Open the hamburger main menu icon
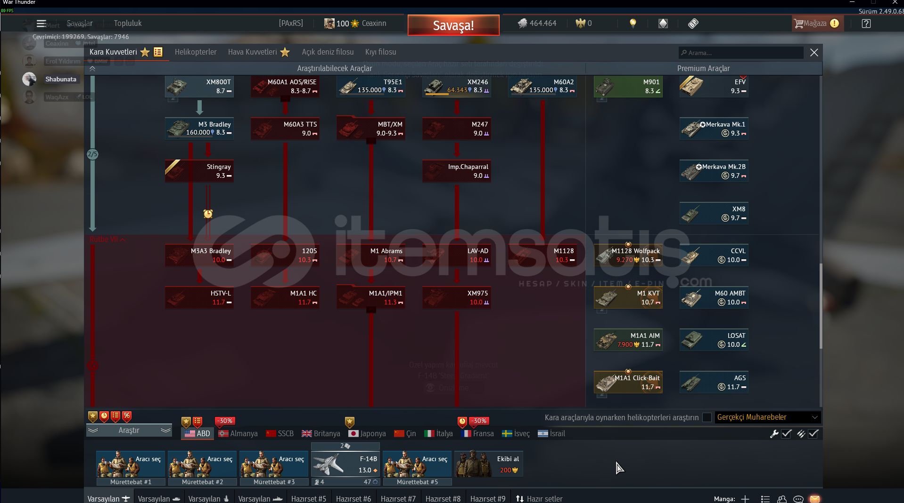This screenshot has width=904, height=503. pyautogui.click(x=41, y=24)
